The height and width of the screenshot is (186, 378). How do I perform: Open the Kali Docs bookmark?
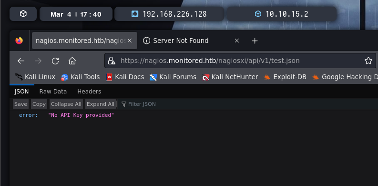[x=125, y=77]
